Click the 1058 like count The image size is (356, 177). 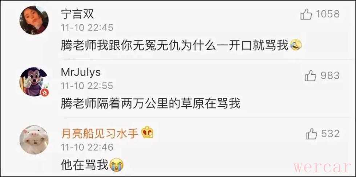click(x=328, y=14)
